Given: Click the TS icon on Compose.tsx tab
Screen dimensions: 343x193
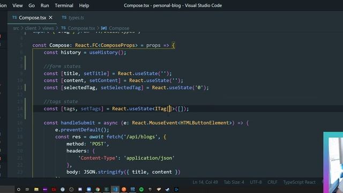Looking at the screenshot, I should click(x=14, y=18).
